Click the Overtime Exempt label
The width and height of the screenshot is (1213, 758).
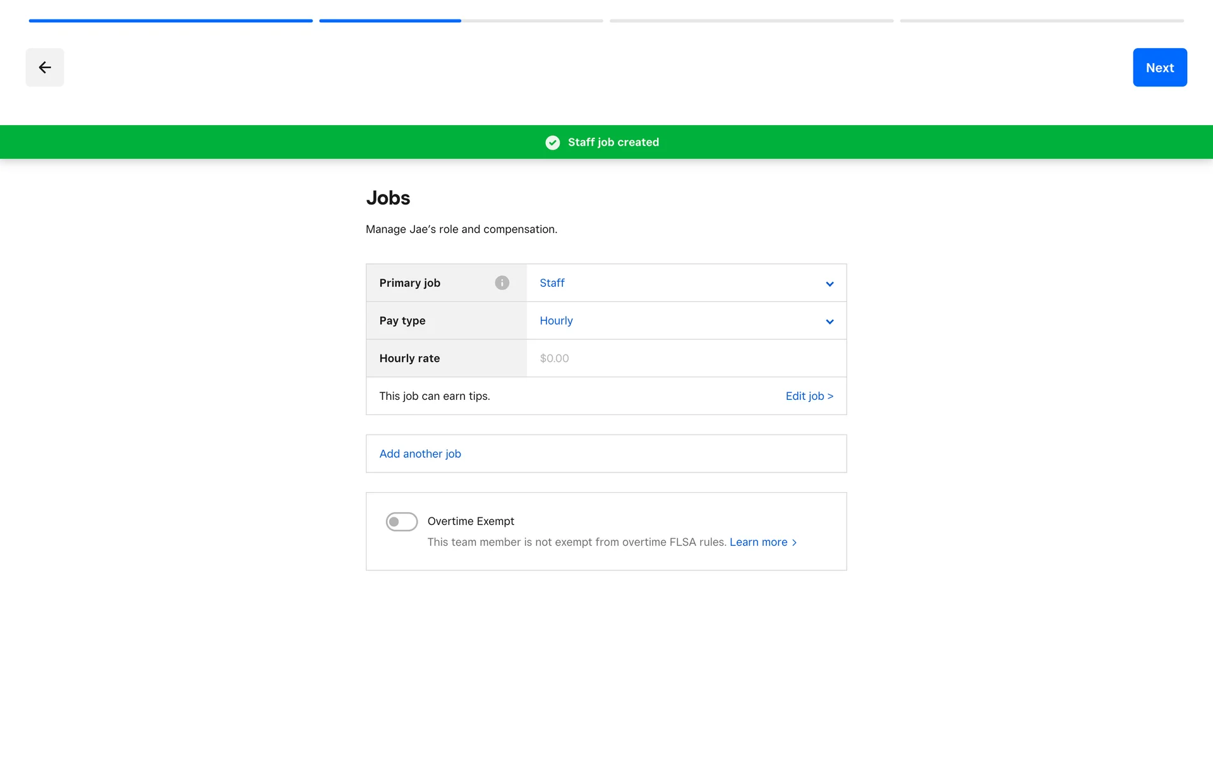pos(471,521)
